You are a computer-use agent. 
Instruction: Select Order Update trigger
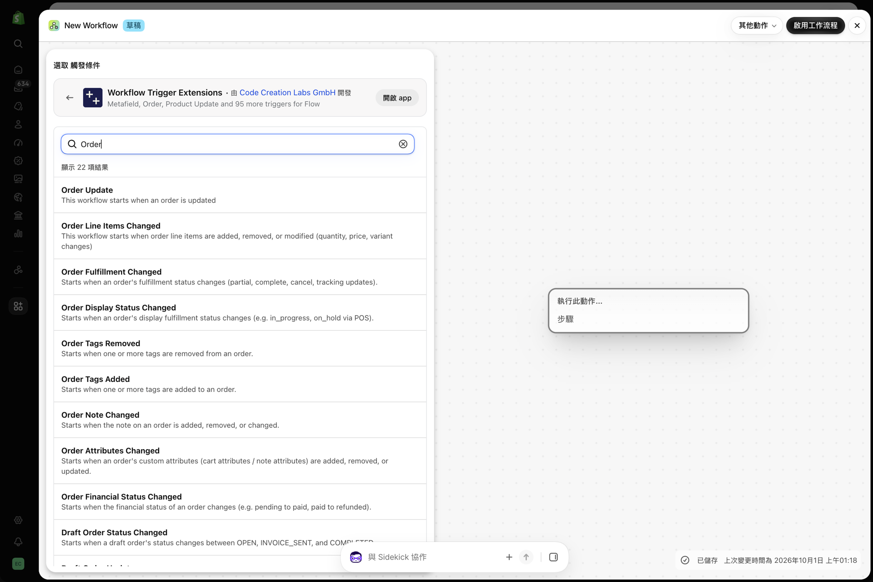click(240, 195)
